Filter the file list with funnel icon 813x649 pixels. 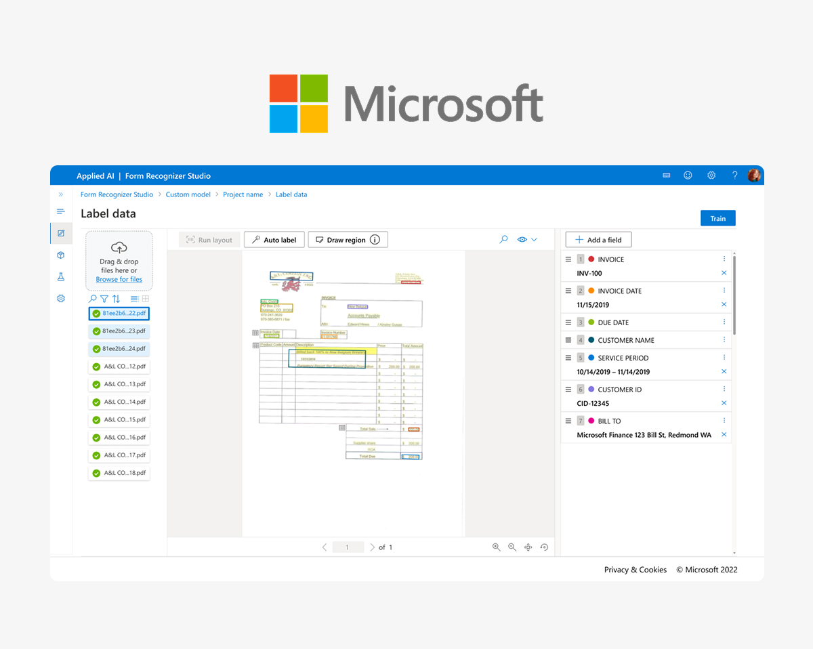[104, 299]
